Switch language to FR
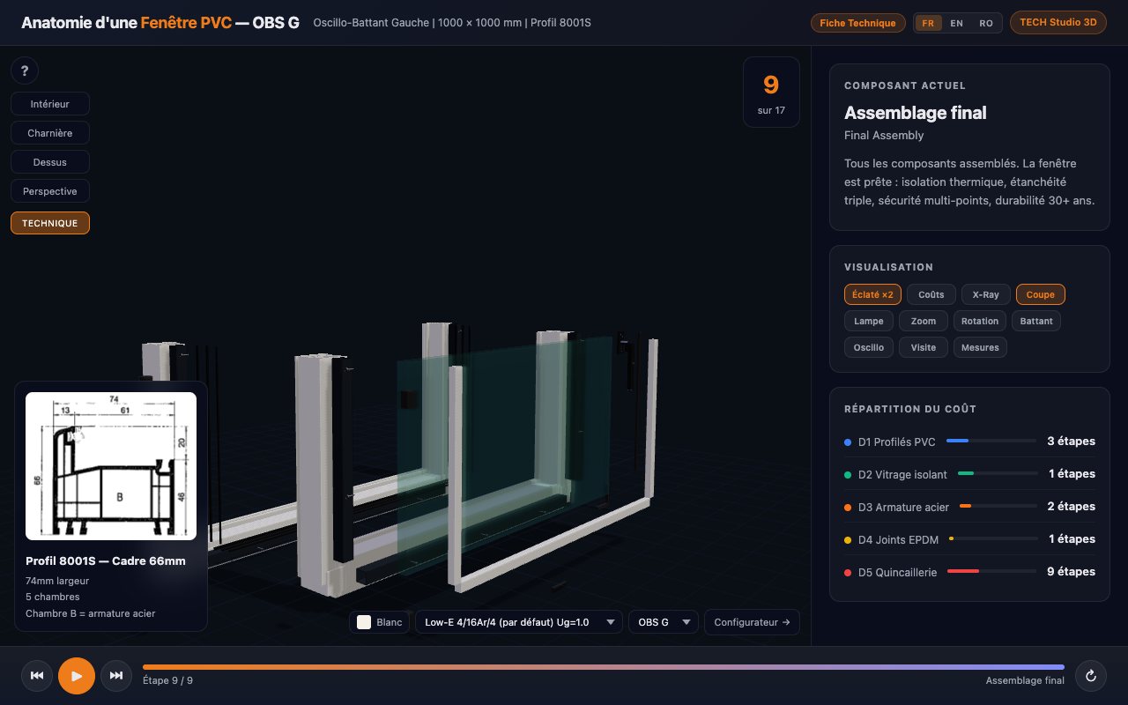The width and height of the screenshot is (1128, 705). pos(928,23)
